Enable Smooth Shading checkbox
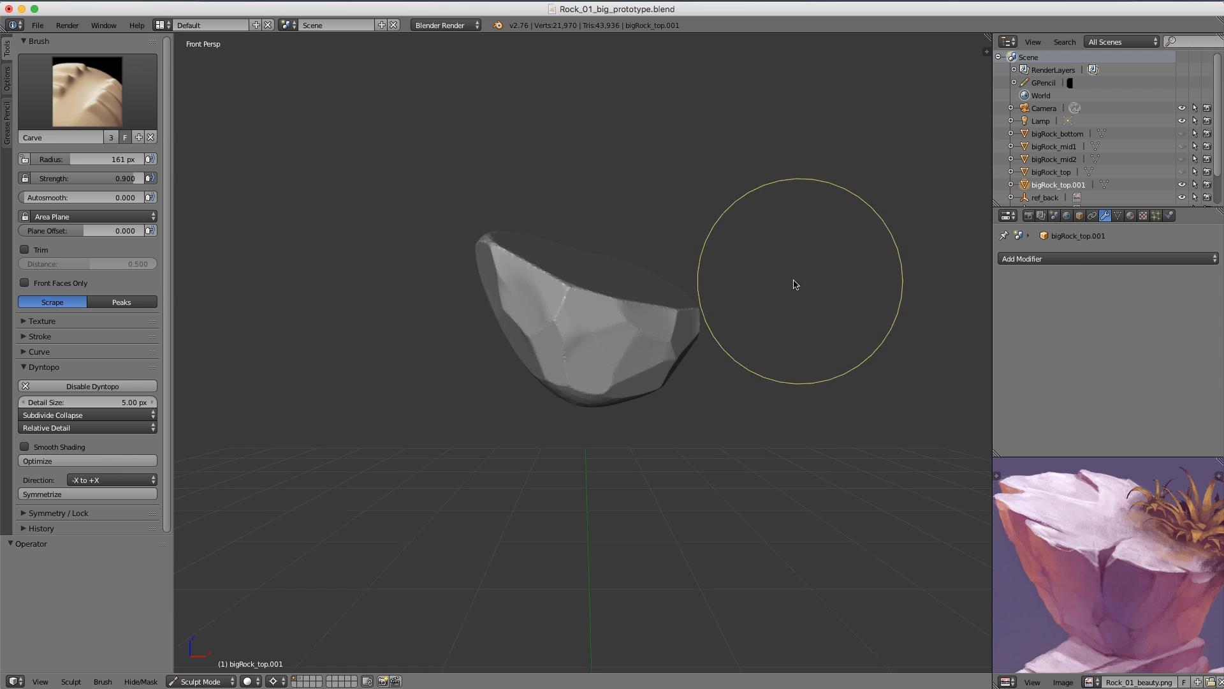Viewport: 1224px width, 689px height. [24, 447]
